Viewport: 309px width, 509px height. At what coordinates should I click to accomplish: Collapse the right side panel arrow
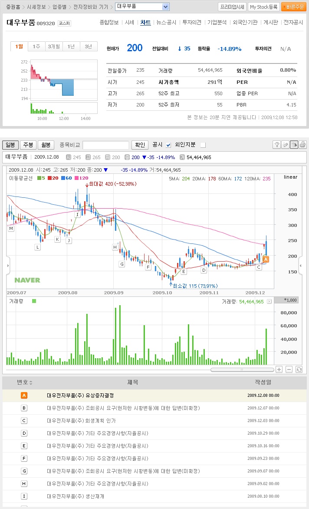coord(301,266)
